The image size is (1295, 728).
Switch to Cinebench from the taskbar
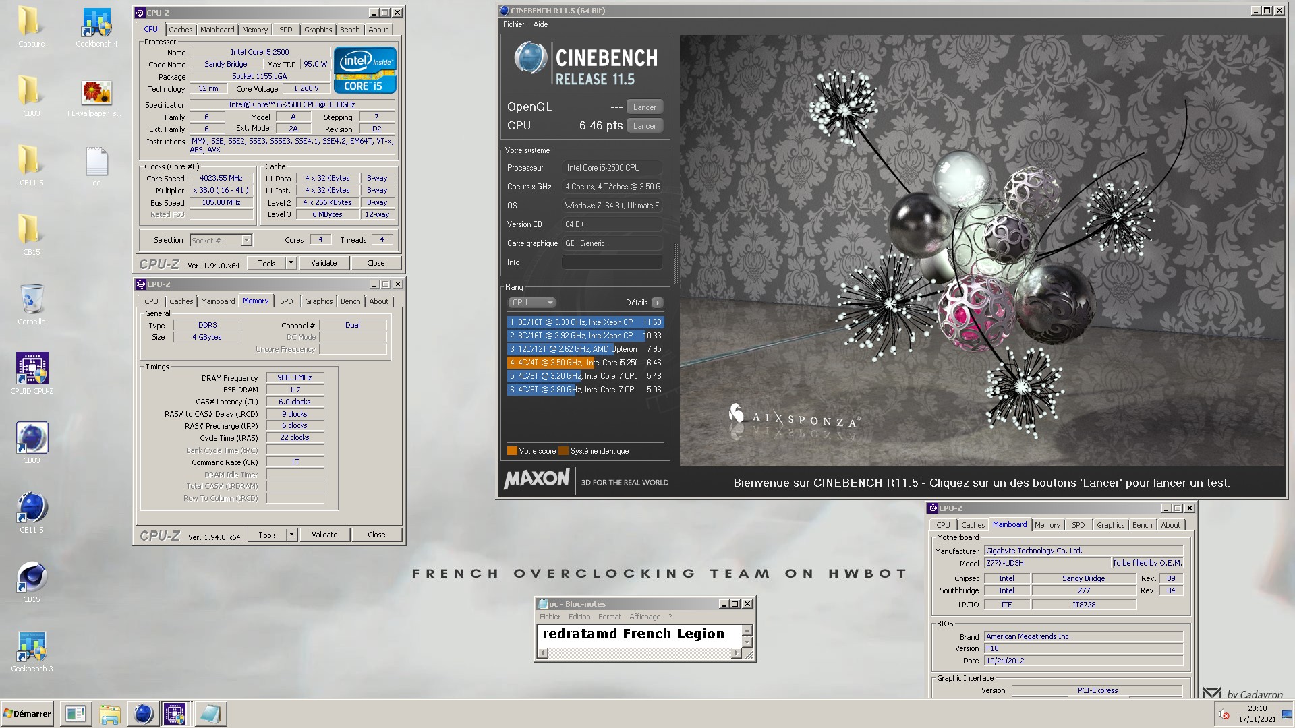(x=143, y=714)
